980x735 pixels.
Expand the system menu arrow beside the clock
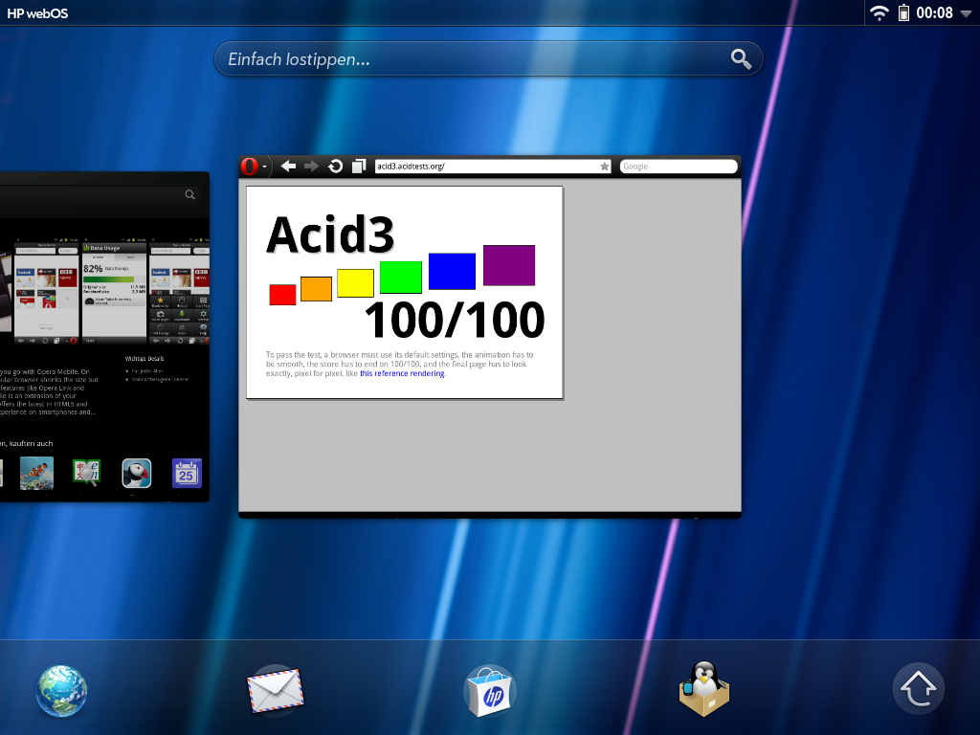tap(966, 13)
